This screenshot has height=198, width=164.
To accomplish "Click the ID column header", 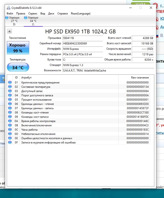I will pos(16,77).
